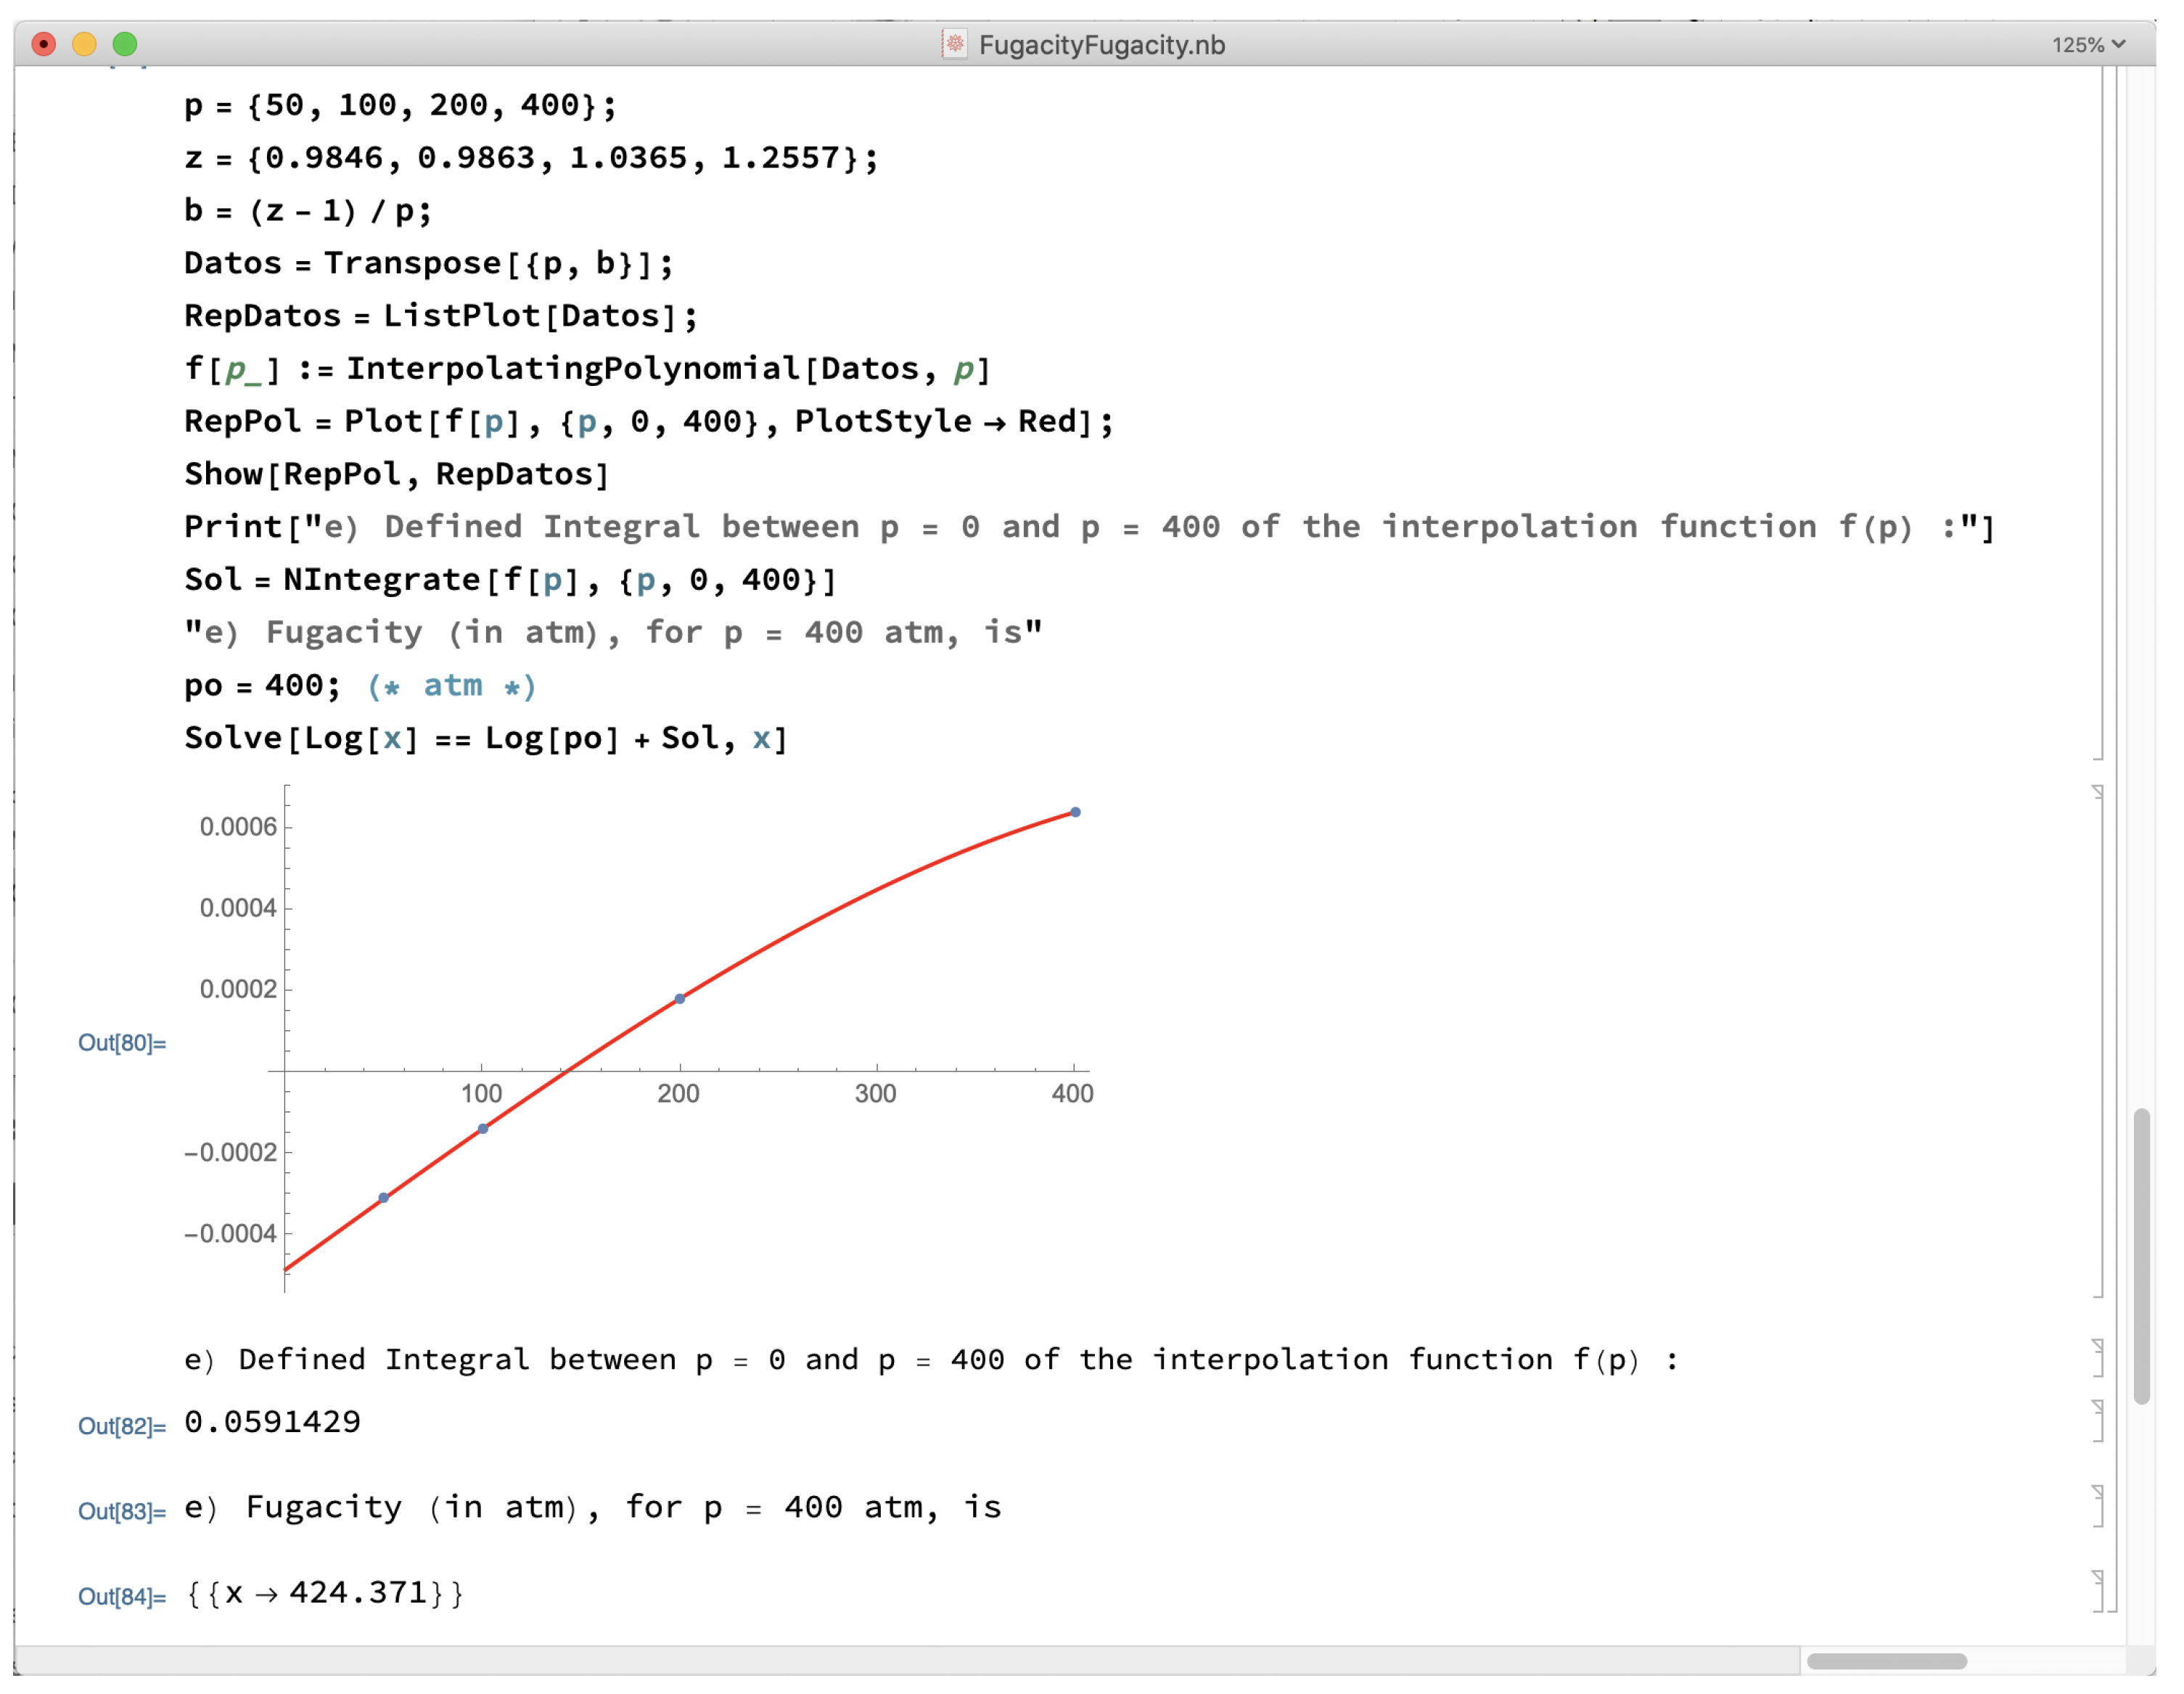The image size is (2184, 1694).
Task: Click the data point at p = 400
Action: 1075,812
